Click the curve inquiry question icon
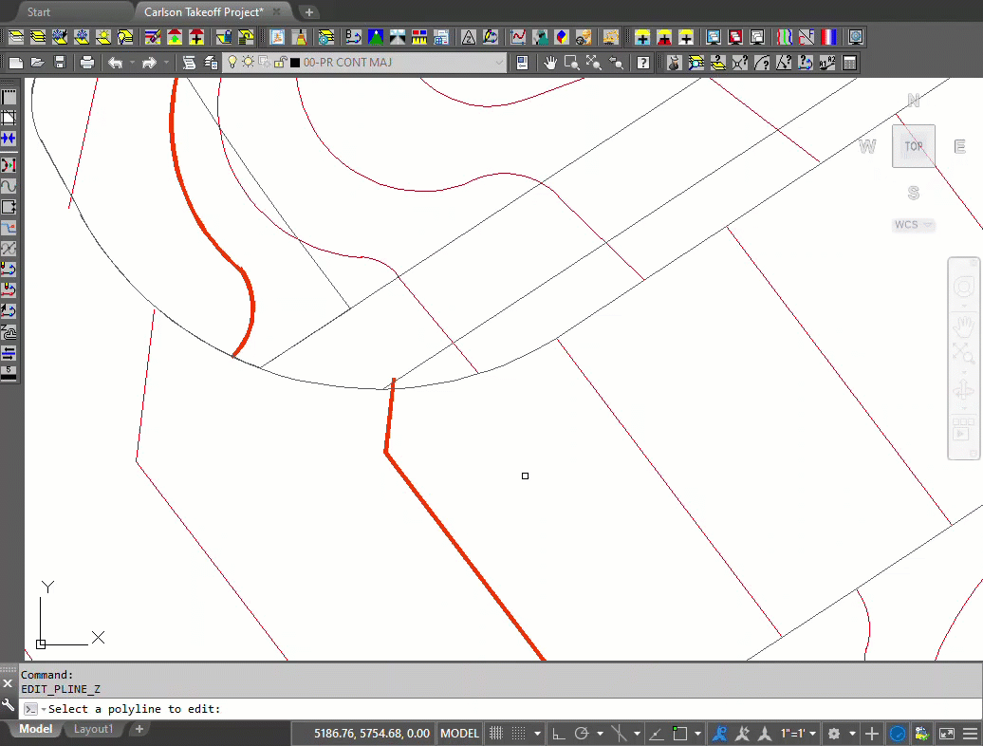Screen dimensions: 983x746 [x=762, y=63]
